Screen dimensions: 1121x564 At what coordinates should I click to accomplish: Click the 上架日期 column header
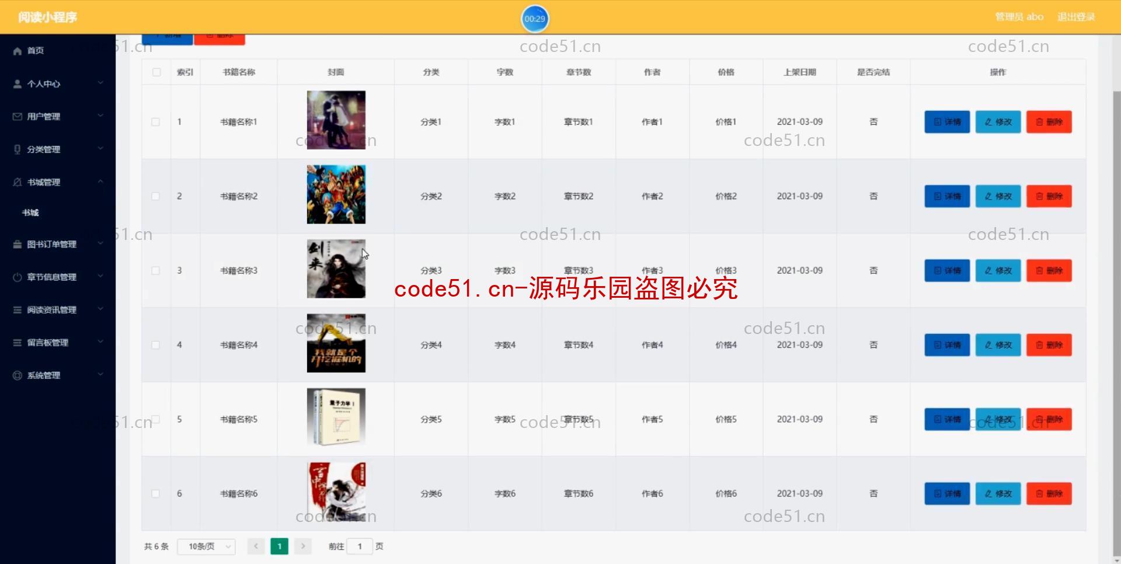[800, 72]
